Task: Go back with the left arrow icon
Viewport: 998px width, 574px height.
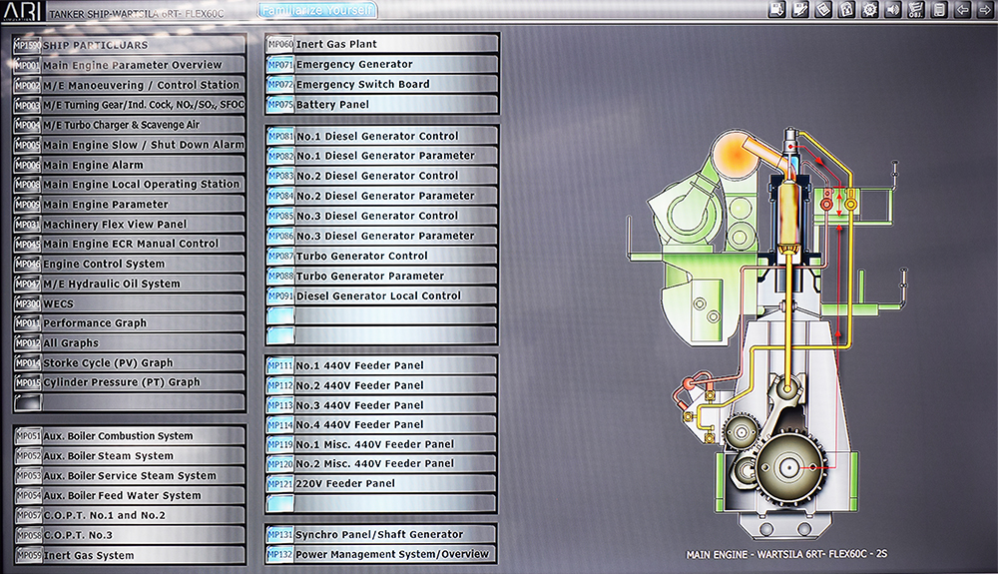Action: point(962,10)
